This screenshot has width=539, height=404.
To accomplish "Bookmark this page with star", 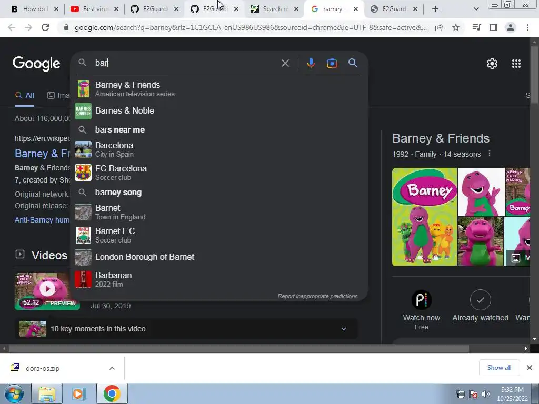I will point(456,27).
